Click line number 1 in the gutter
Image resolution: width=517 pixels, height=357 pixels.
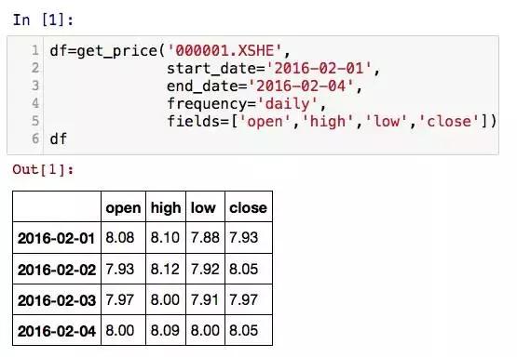(35, 51)
